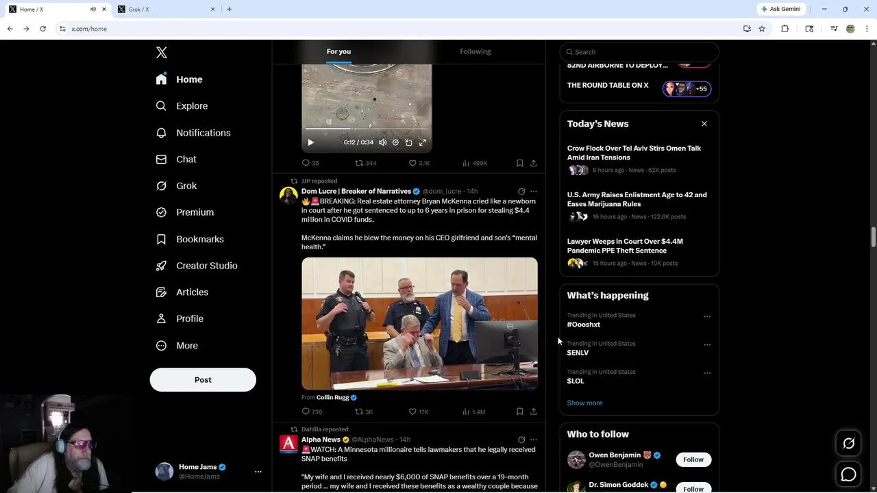Reload the page in the browser

coord(42,29)
